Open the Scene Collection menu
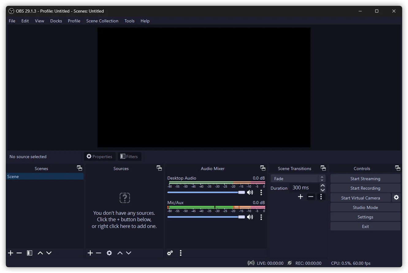The height and width of the screenshot is (273, 408). click(102, 21)
